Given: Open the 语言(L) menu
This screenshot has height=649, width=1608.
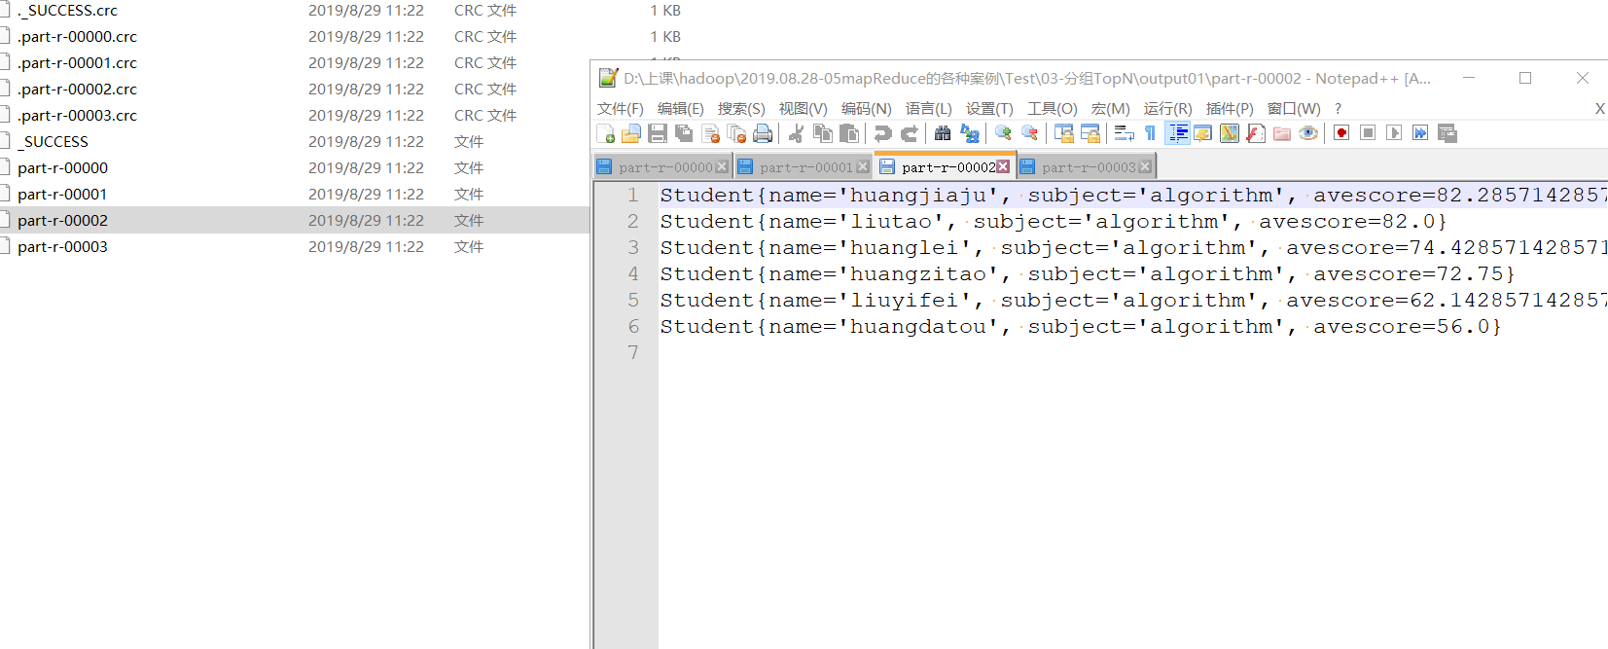Looking at the screenshot, I should click(x=929, y=108).
